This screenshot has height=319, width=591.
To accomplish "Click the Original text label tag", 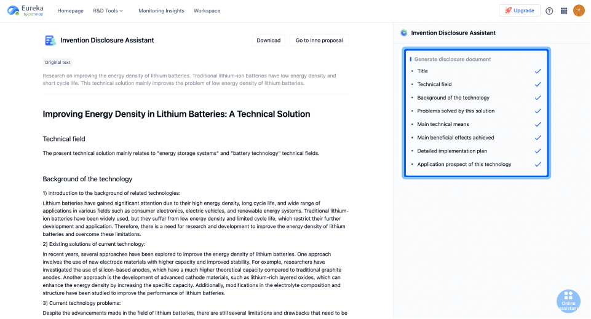I will click(57, 63).
